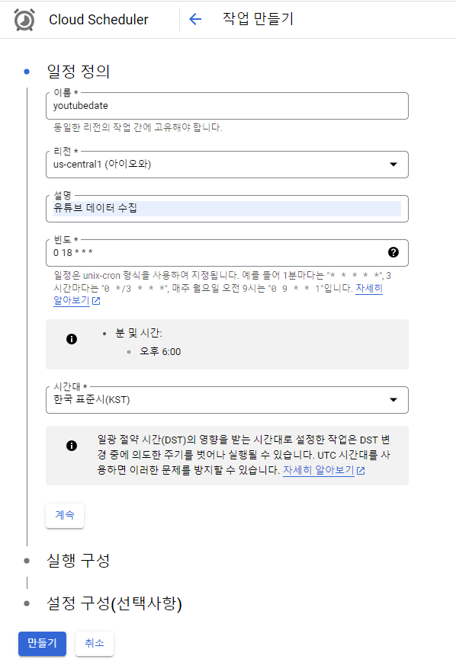
Task: Expand the 설정 구성(선택사항) step
Action: point(114,603)
